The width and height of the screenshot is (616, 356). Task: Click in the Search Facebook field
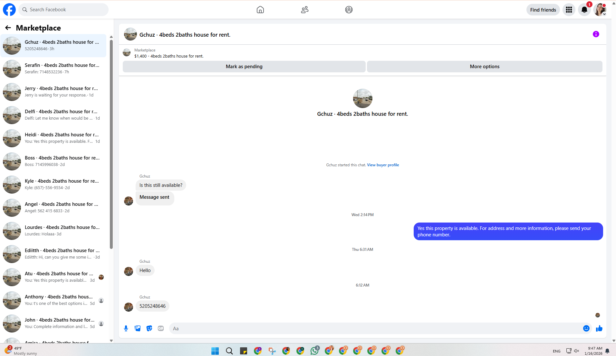click(63, 10)
